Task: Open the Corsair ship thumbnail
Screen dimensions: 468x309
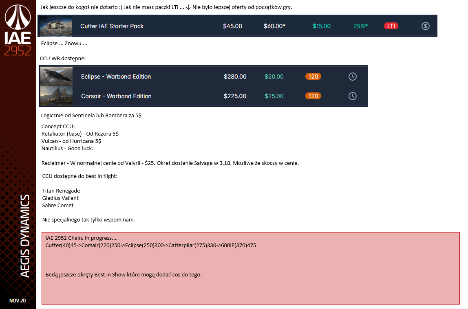Action: 56,96
